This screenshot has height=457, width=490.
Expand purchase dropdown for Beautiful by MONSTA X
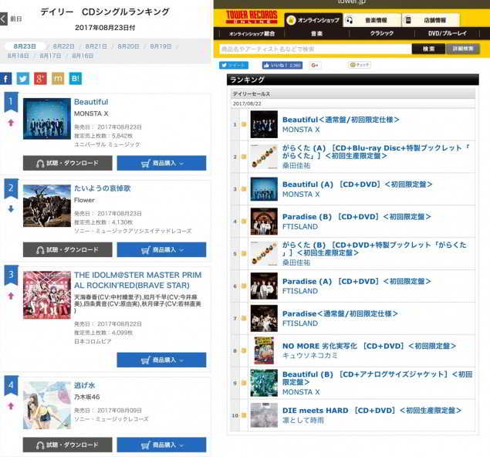pyautogui.click(x=161, y=163)
